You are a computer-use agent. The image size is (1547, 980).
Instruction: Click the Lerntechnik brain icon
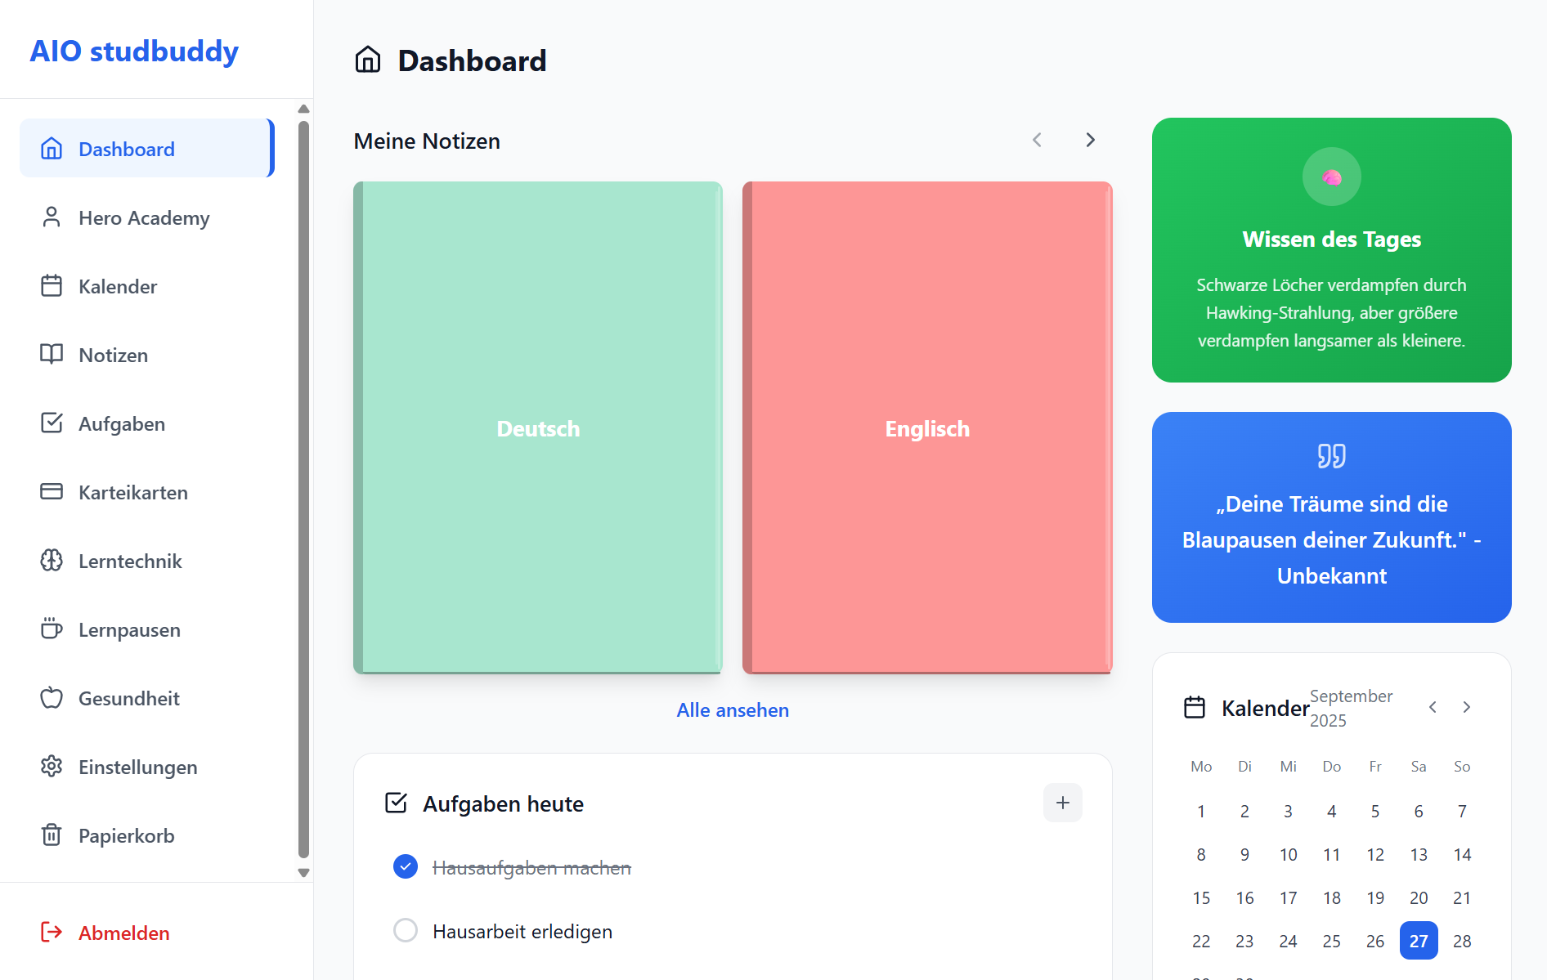point(52,561)
